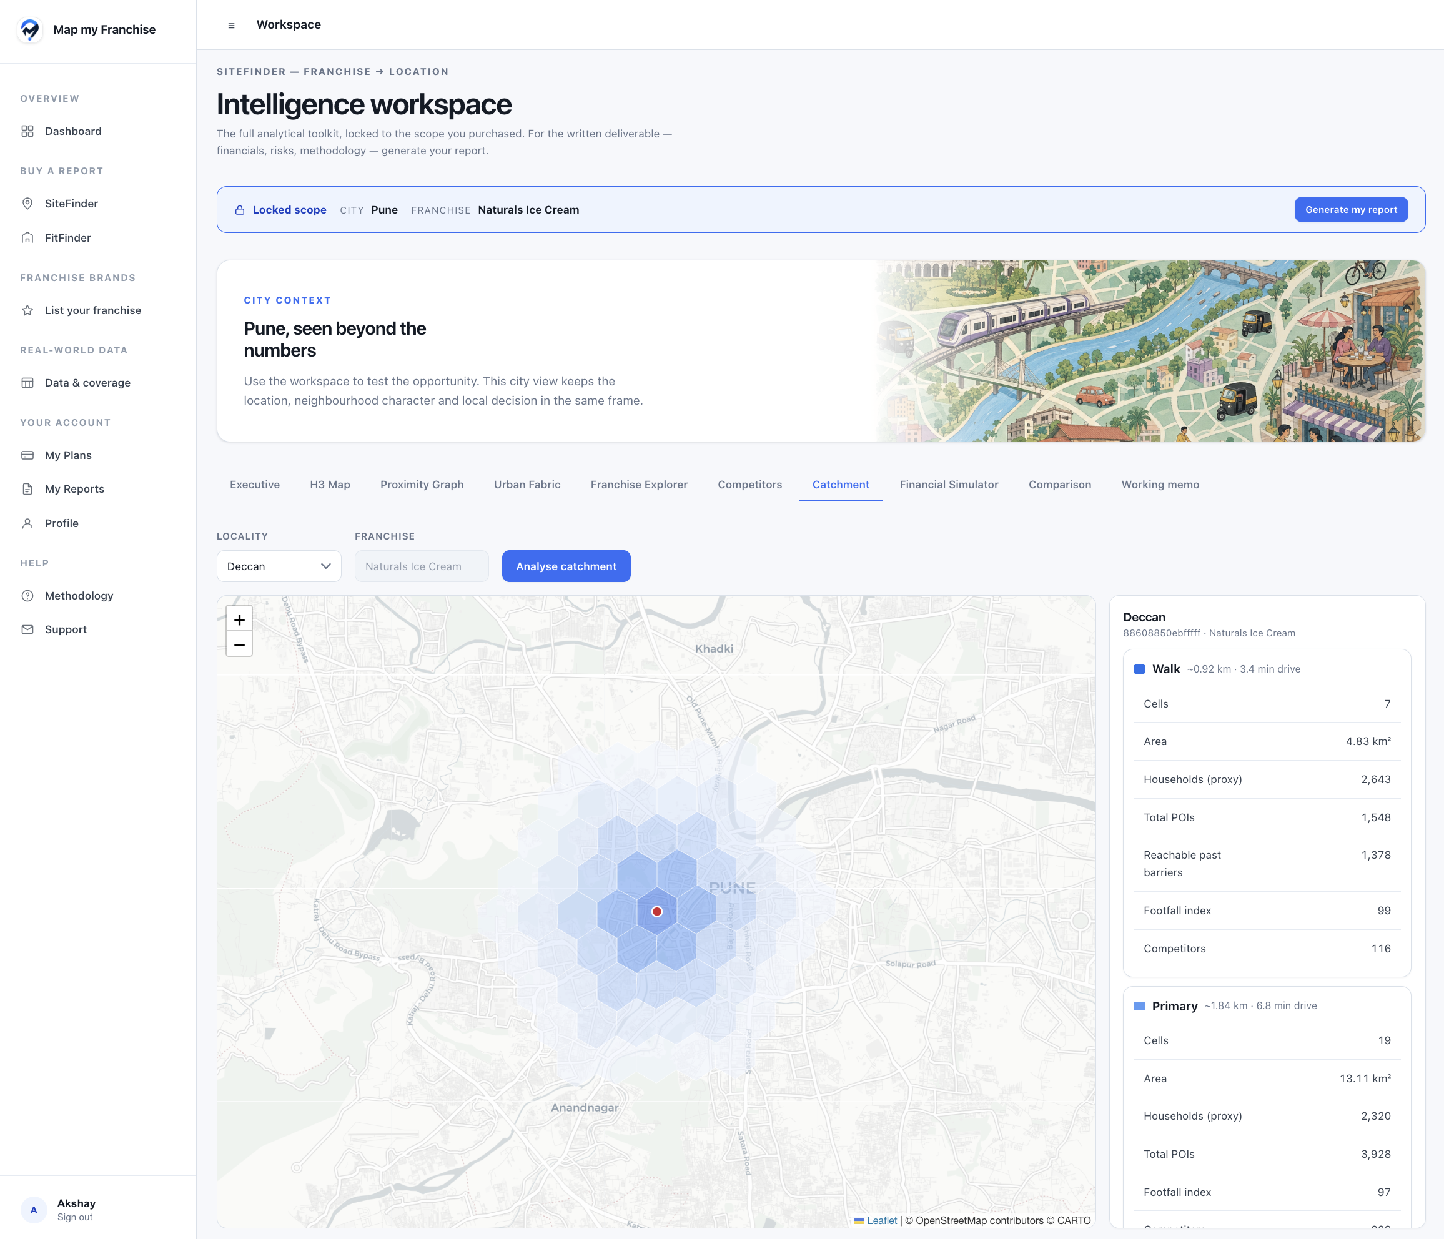Zoom in on the catchment map

pos(239,619)
